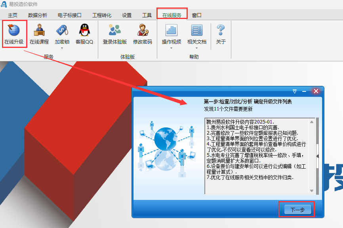Select the 电子标接口 ribbon tab

[70, 15]
